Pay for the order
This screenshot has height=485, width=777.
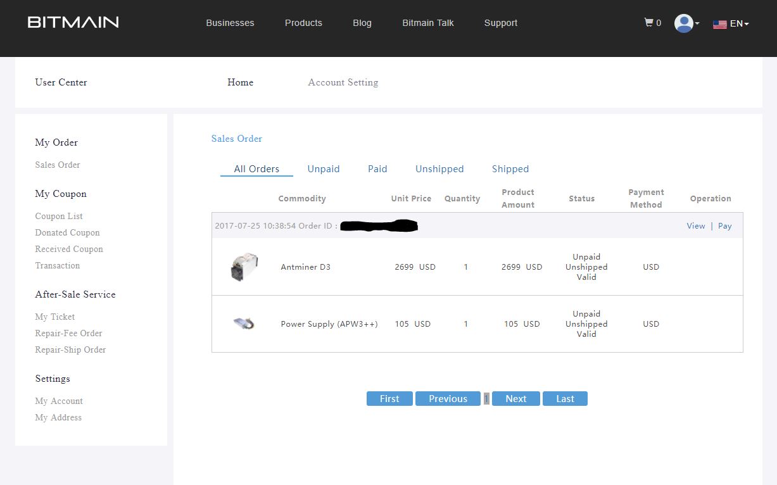[x=725, y=226]
